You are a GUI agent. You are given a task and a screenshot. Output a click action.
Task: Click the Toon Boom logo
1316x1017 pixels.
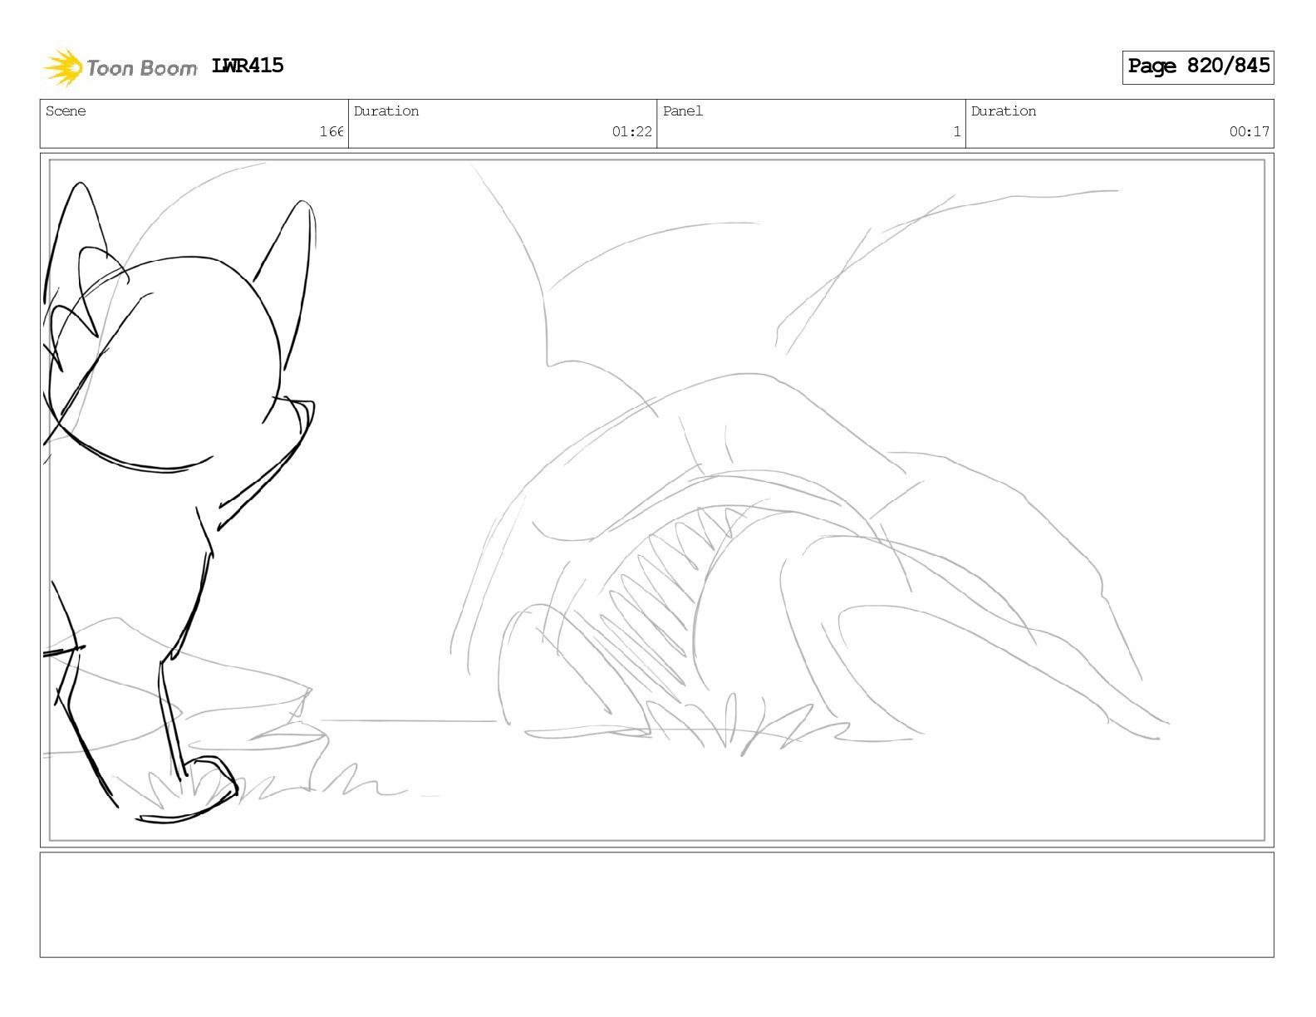(x=120, y=67)
